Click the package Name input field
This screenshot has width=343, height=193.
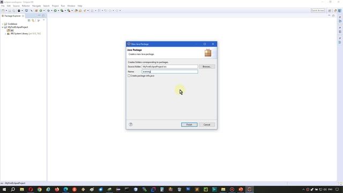[x=170, y=71]
